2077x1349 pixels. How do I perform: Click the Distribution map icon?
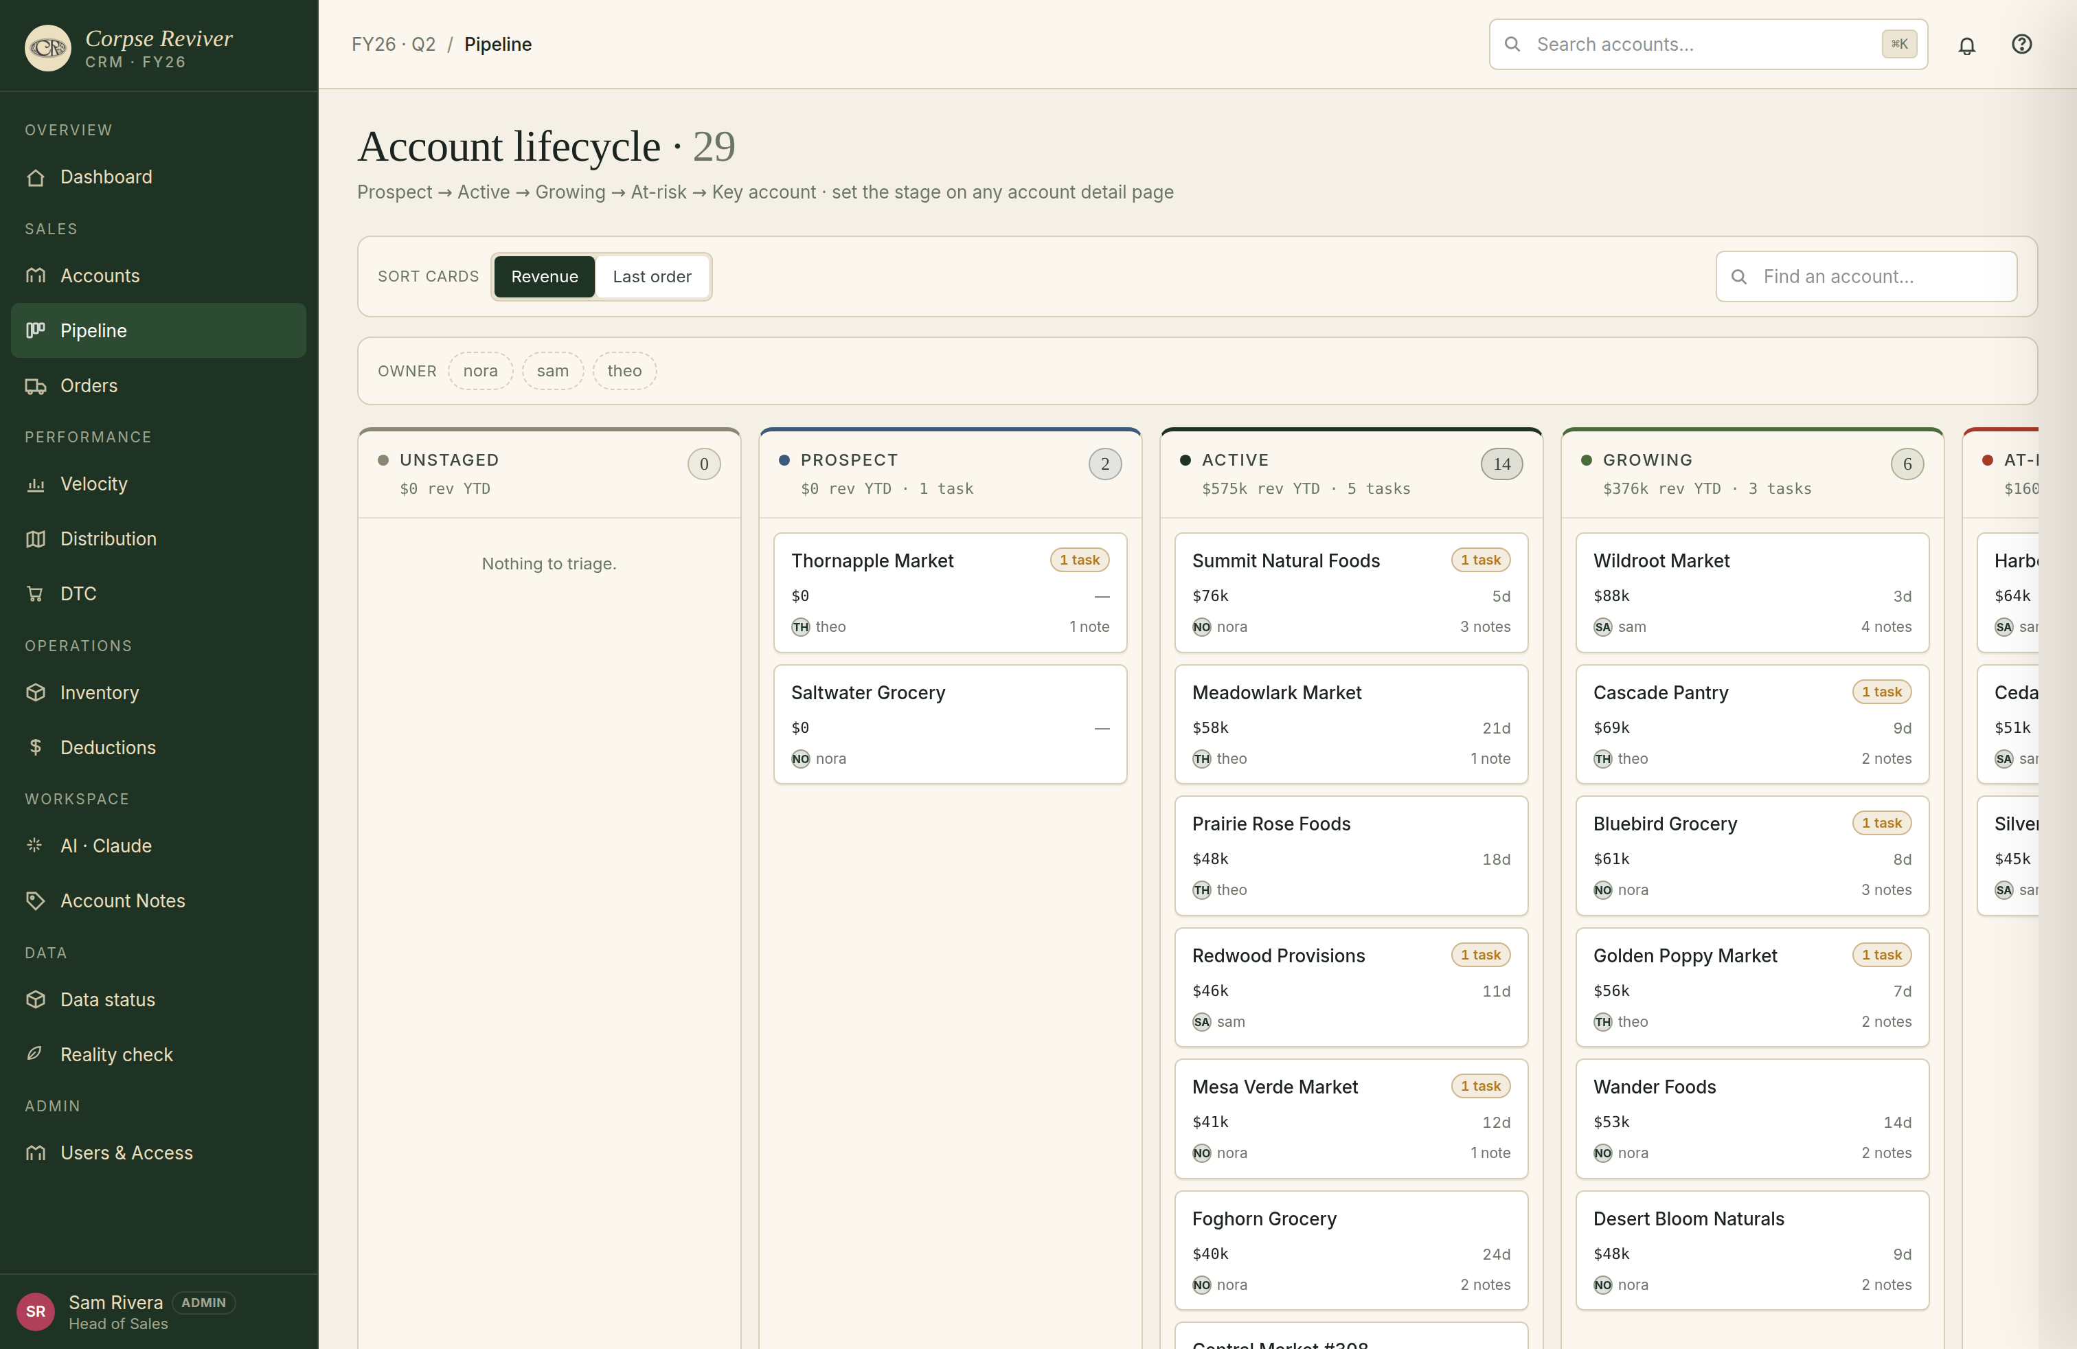coord(36,539)
